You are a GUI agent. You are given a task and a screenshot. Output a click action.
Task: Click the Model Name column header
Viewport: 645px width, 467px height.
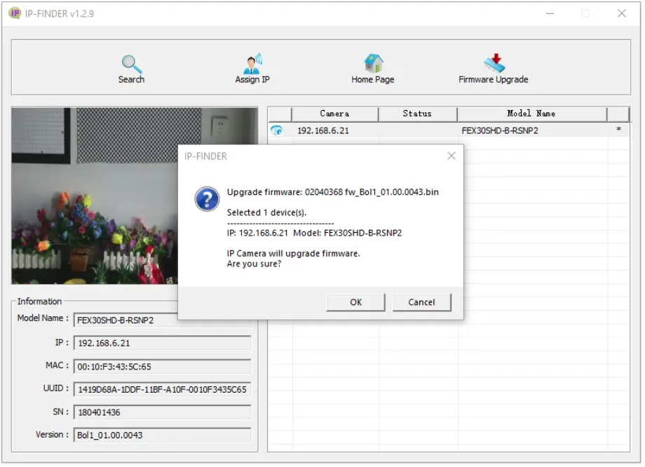(x=531, y=114)
